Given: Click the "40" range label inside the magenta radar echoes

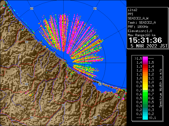Looking at the screenshot, I should tap(63, 21).
